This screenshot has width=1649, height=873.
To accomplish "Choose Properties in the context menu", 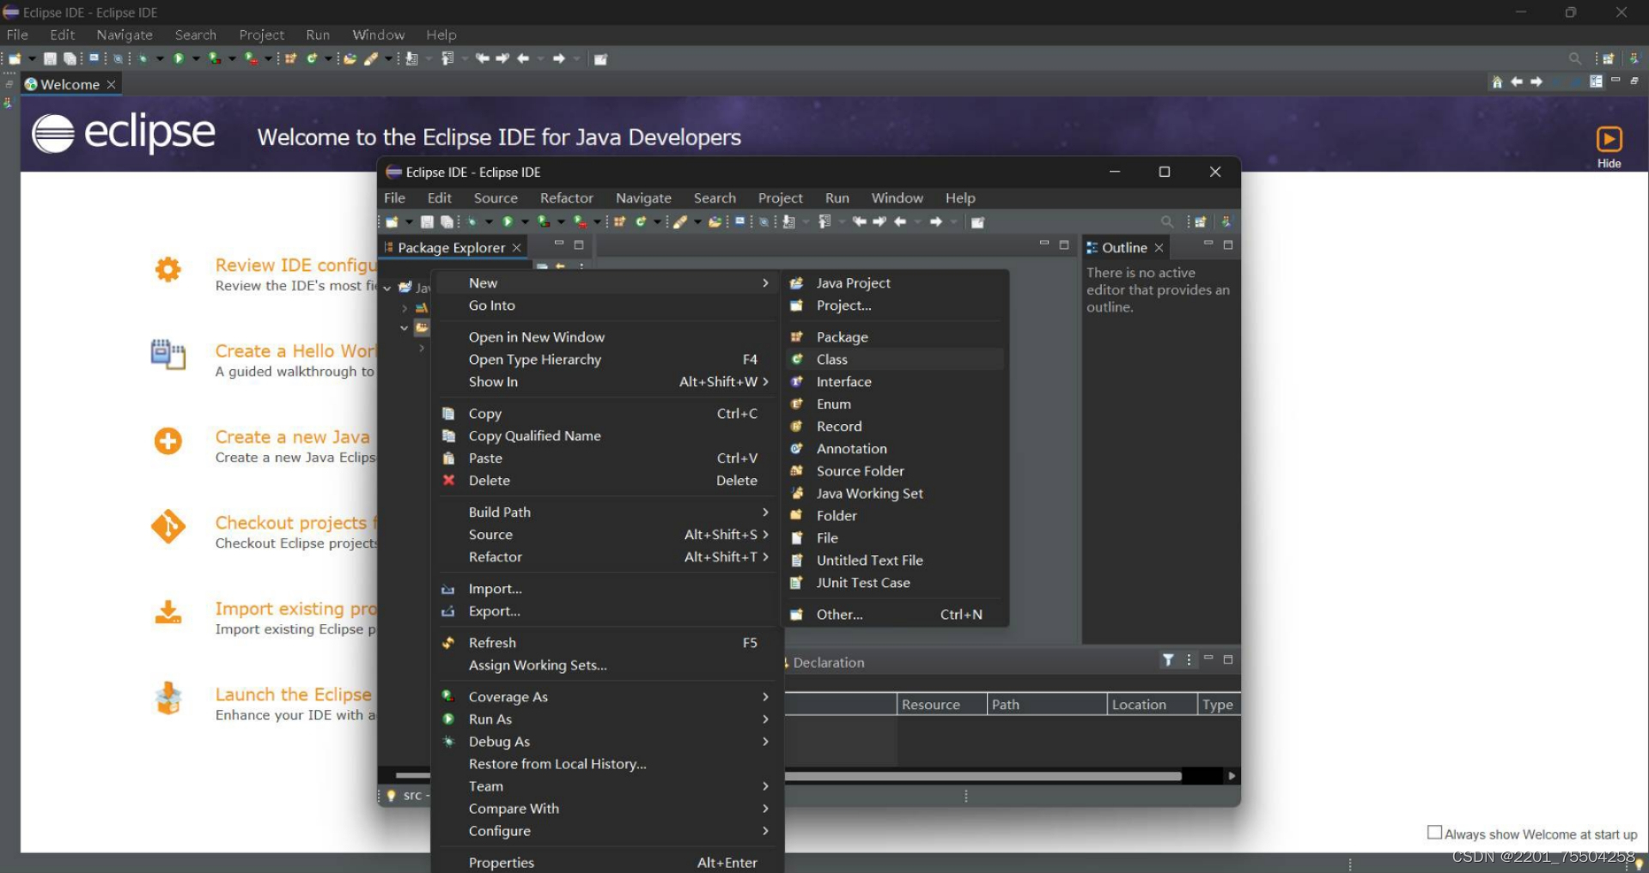I will tap(605, 862).
